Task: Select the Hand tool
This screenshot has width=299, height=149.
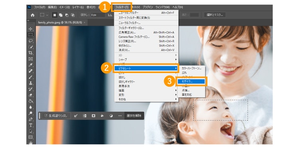Action: [31, 143]
